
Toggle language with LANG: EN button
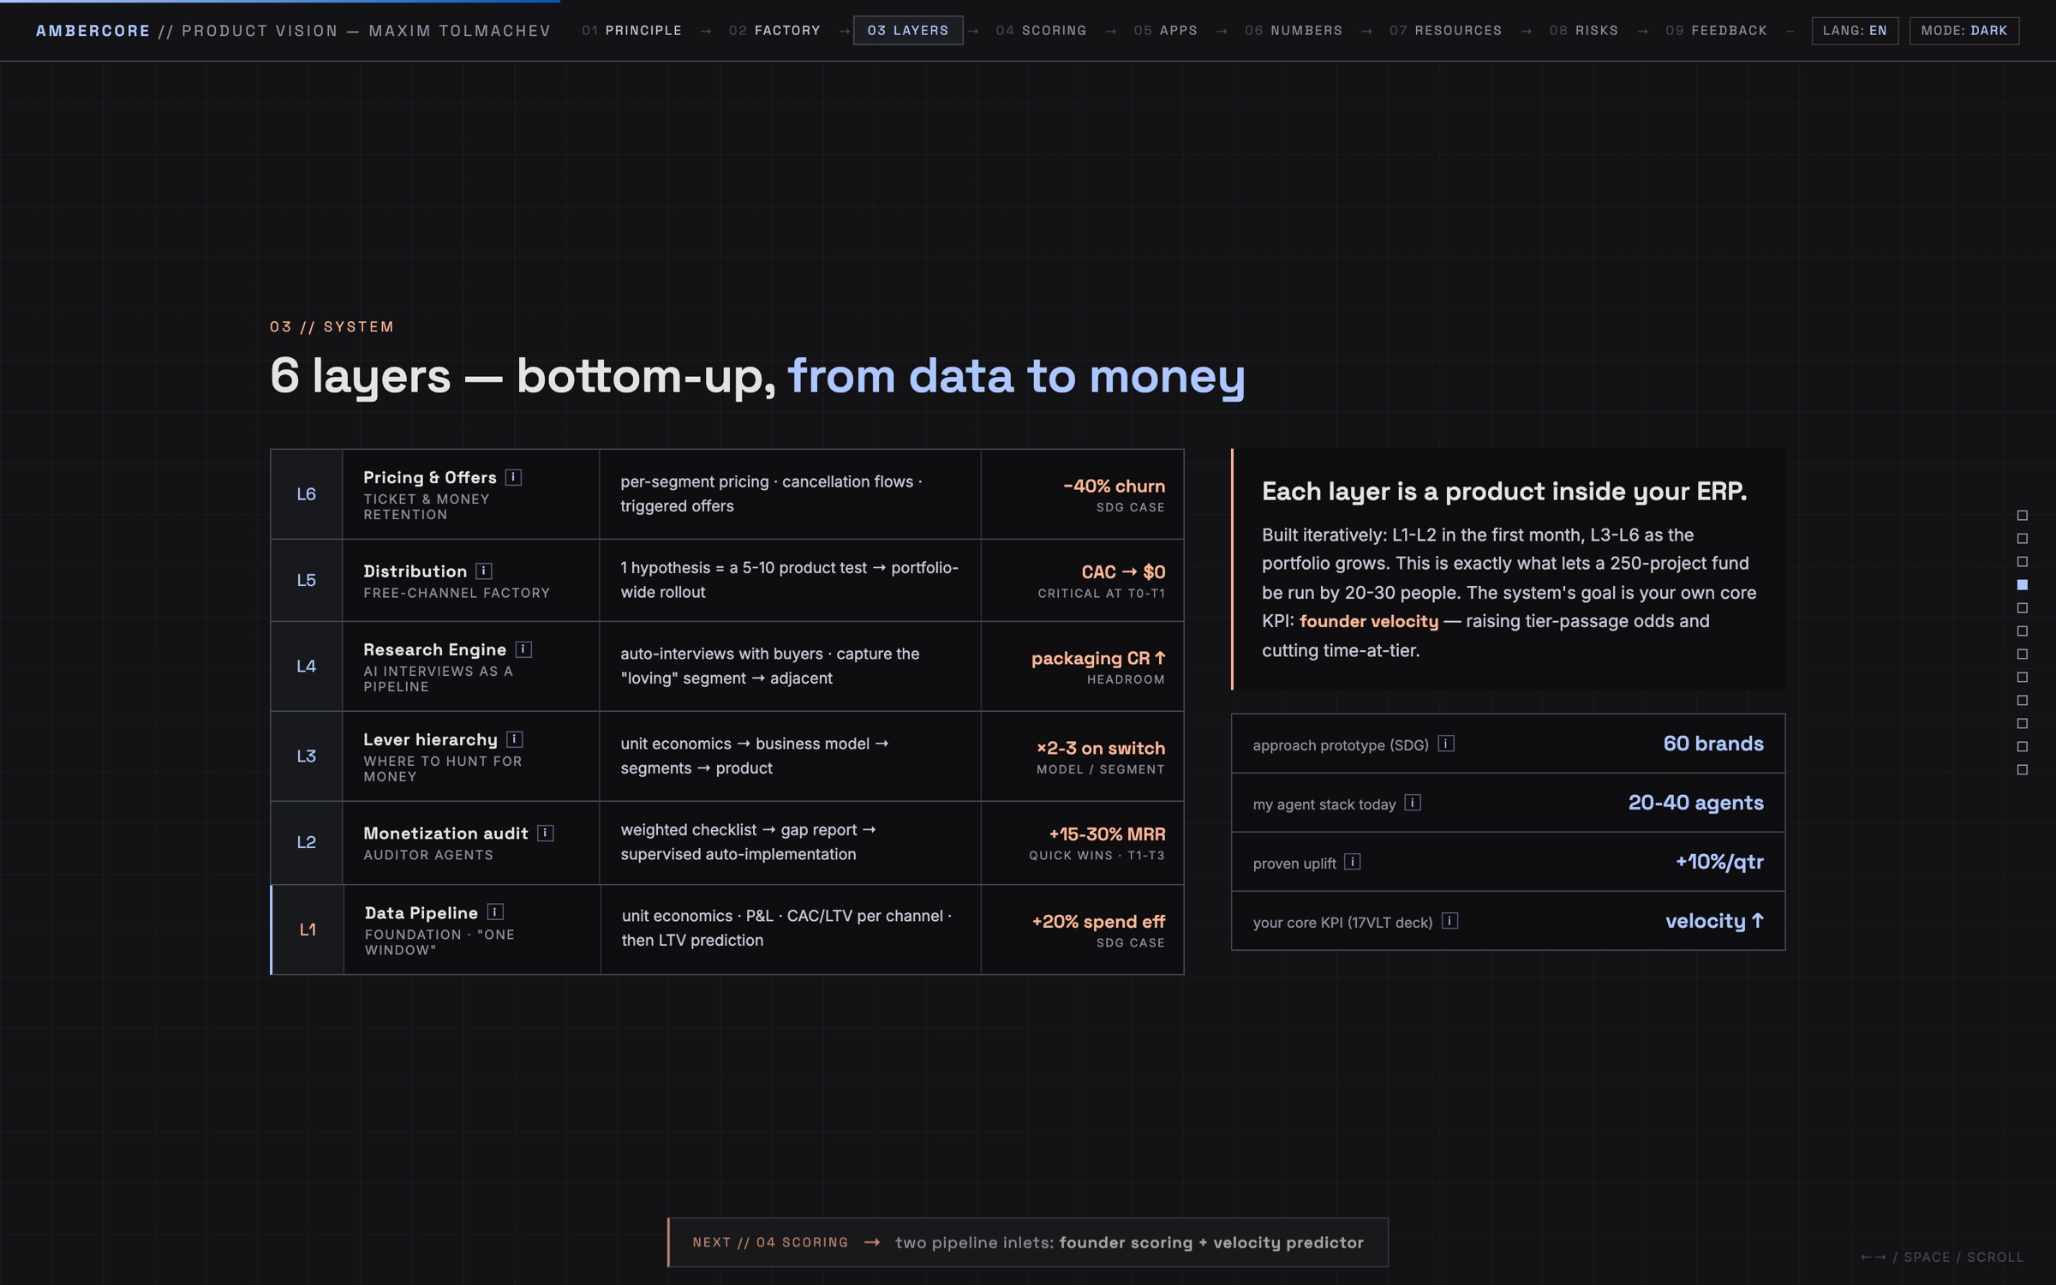tap(1855, 31)
